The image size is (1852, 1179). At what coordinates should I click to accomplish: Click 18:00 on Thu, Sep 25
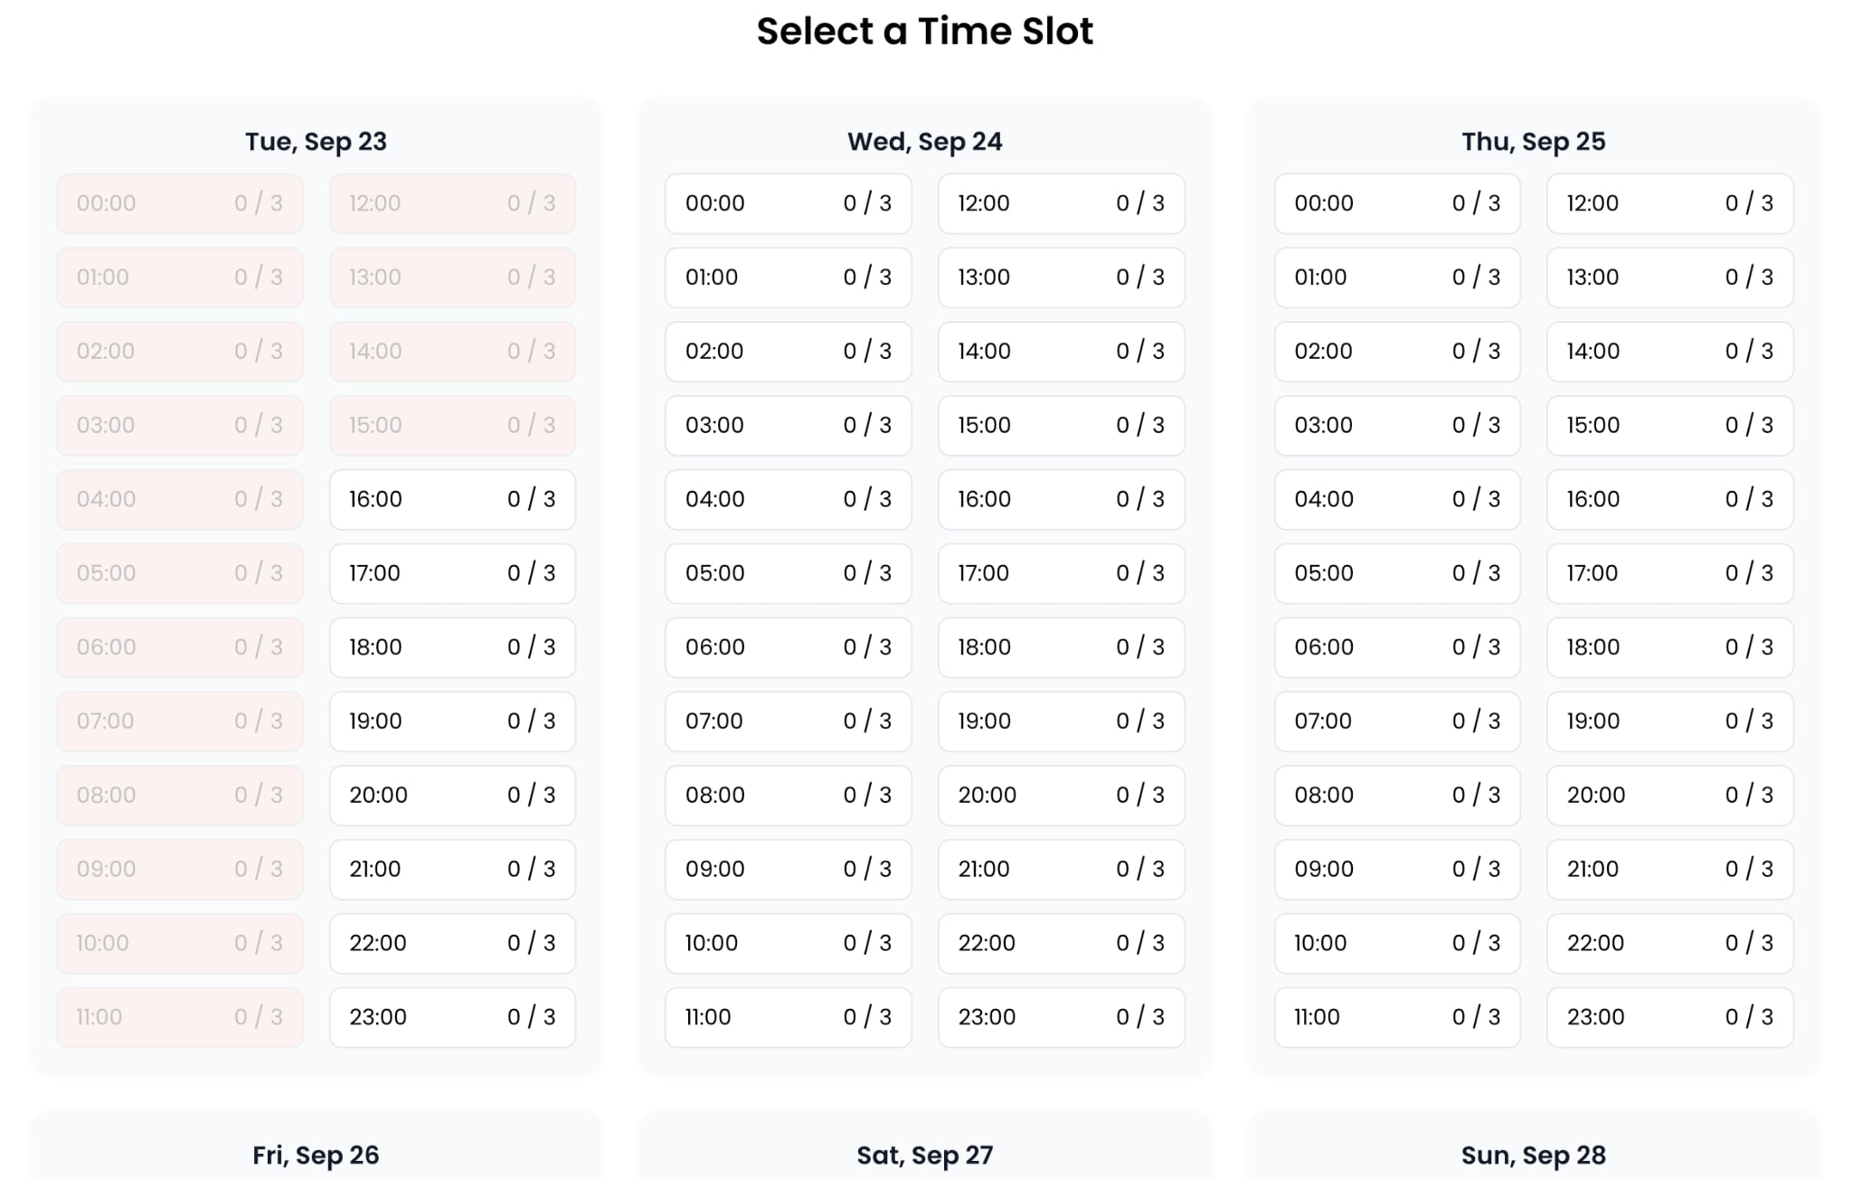[1669, 647]
